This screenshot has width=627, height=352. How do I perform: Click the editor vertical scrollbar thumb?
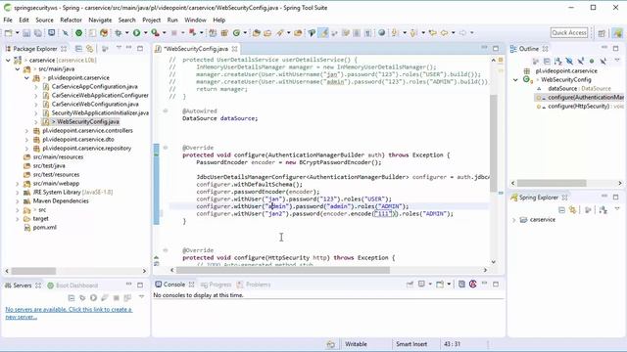494,143
